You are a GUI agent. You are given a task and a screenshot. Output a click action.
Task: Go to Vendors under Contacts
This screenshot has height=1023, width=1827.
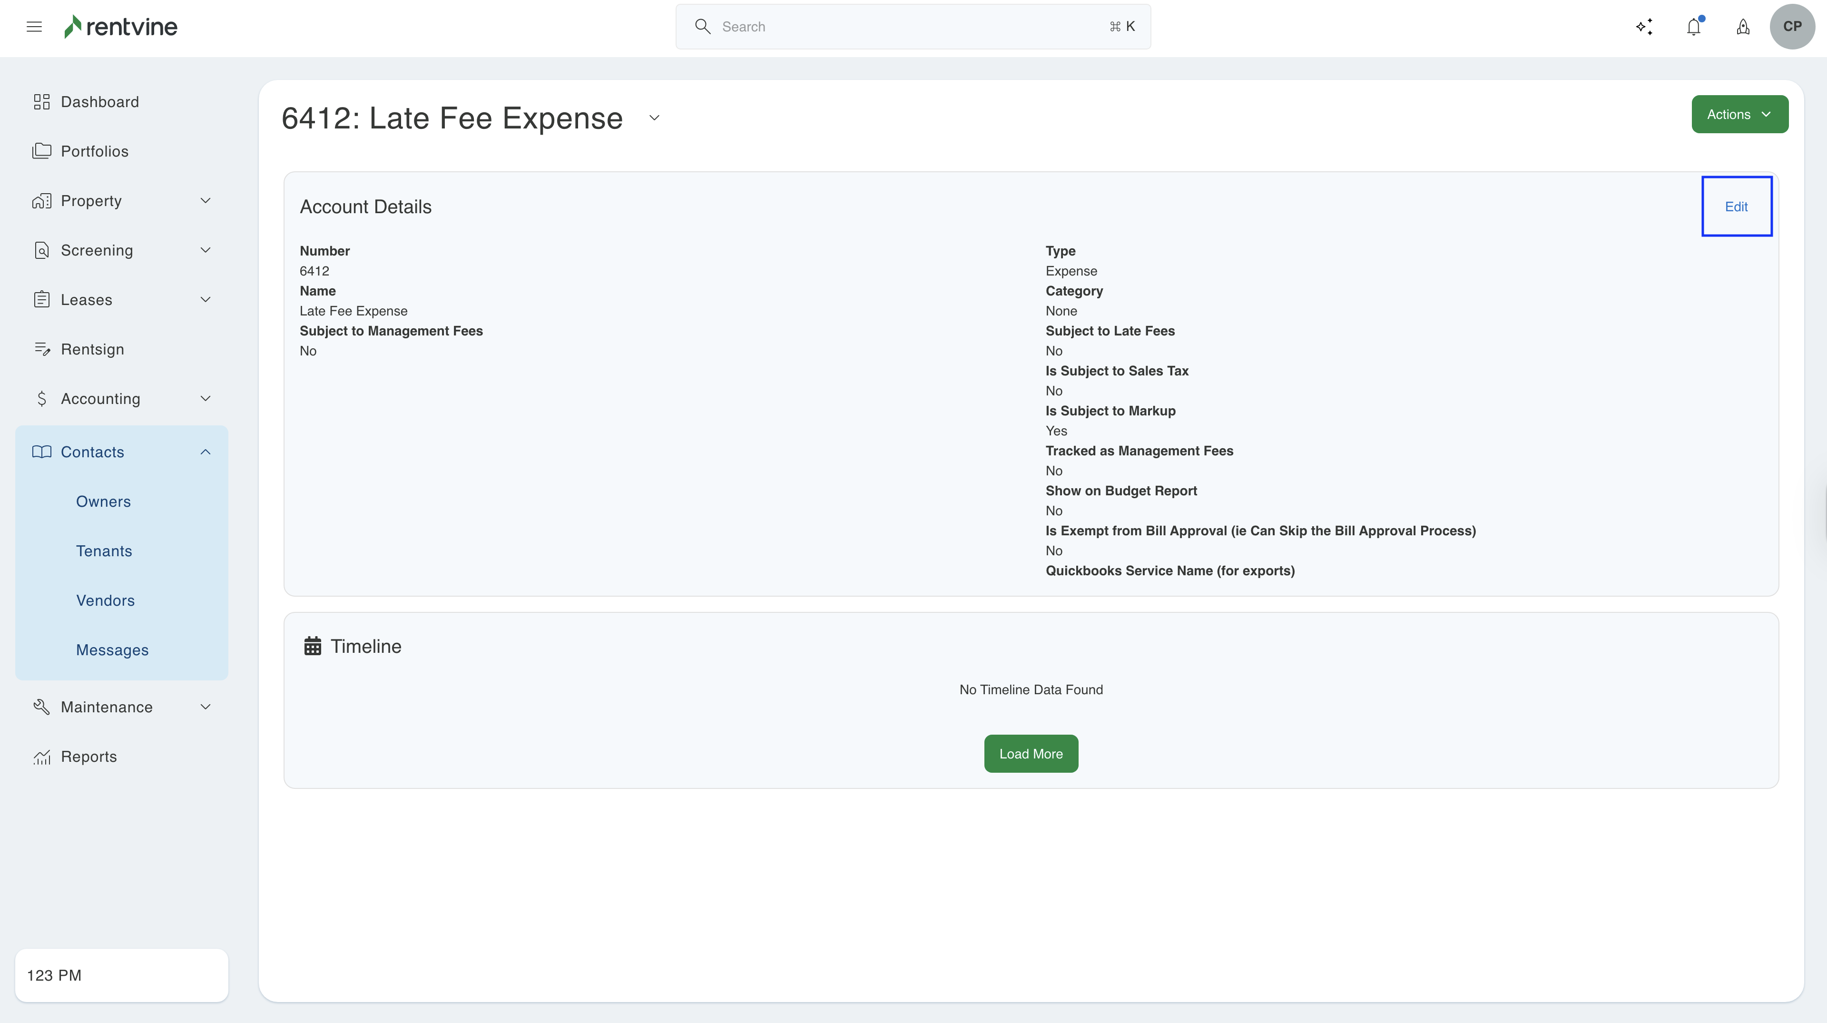[105, 600]
